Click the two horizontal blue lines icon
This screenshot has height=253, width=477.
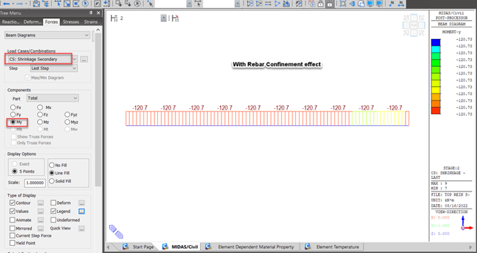point(268,4)
